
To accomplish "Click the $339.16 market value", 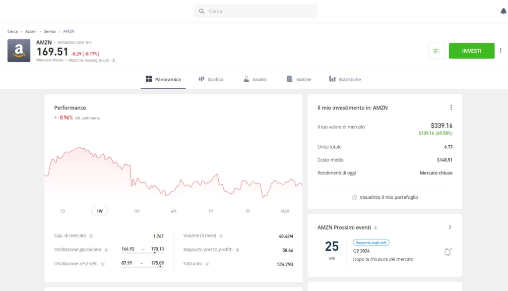I will coord(442,125).
